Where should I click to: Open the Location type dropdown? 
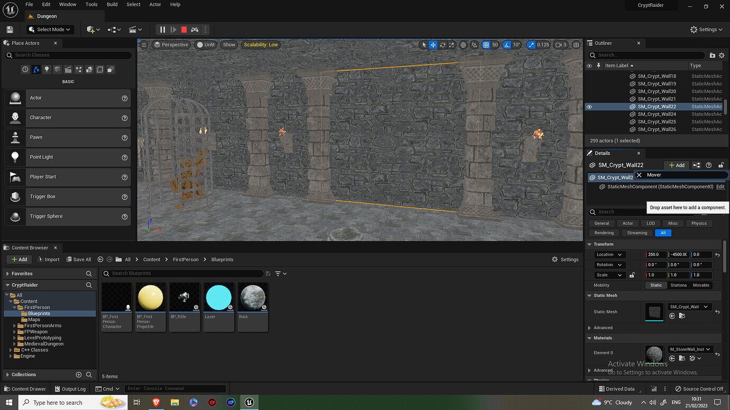point(609,255)
